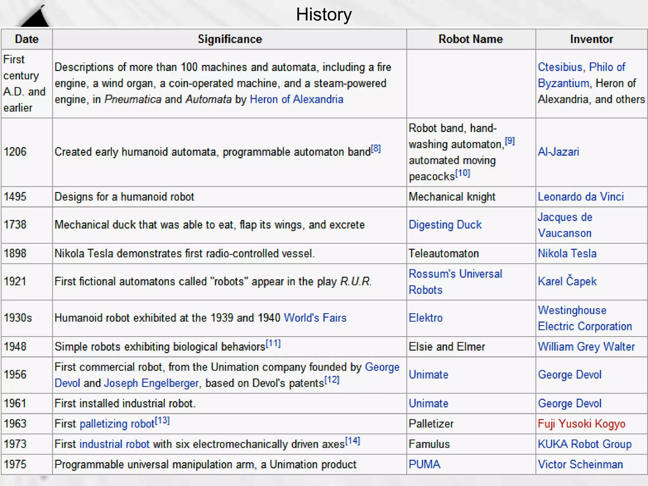Click the 'Programmable universal manipulation arm' text
Image resolution: width=648 pixels, height=486 pixels.
click(x=154, y=464)
